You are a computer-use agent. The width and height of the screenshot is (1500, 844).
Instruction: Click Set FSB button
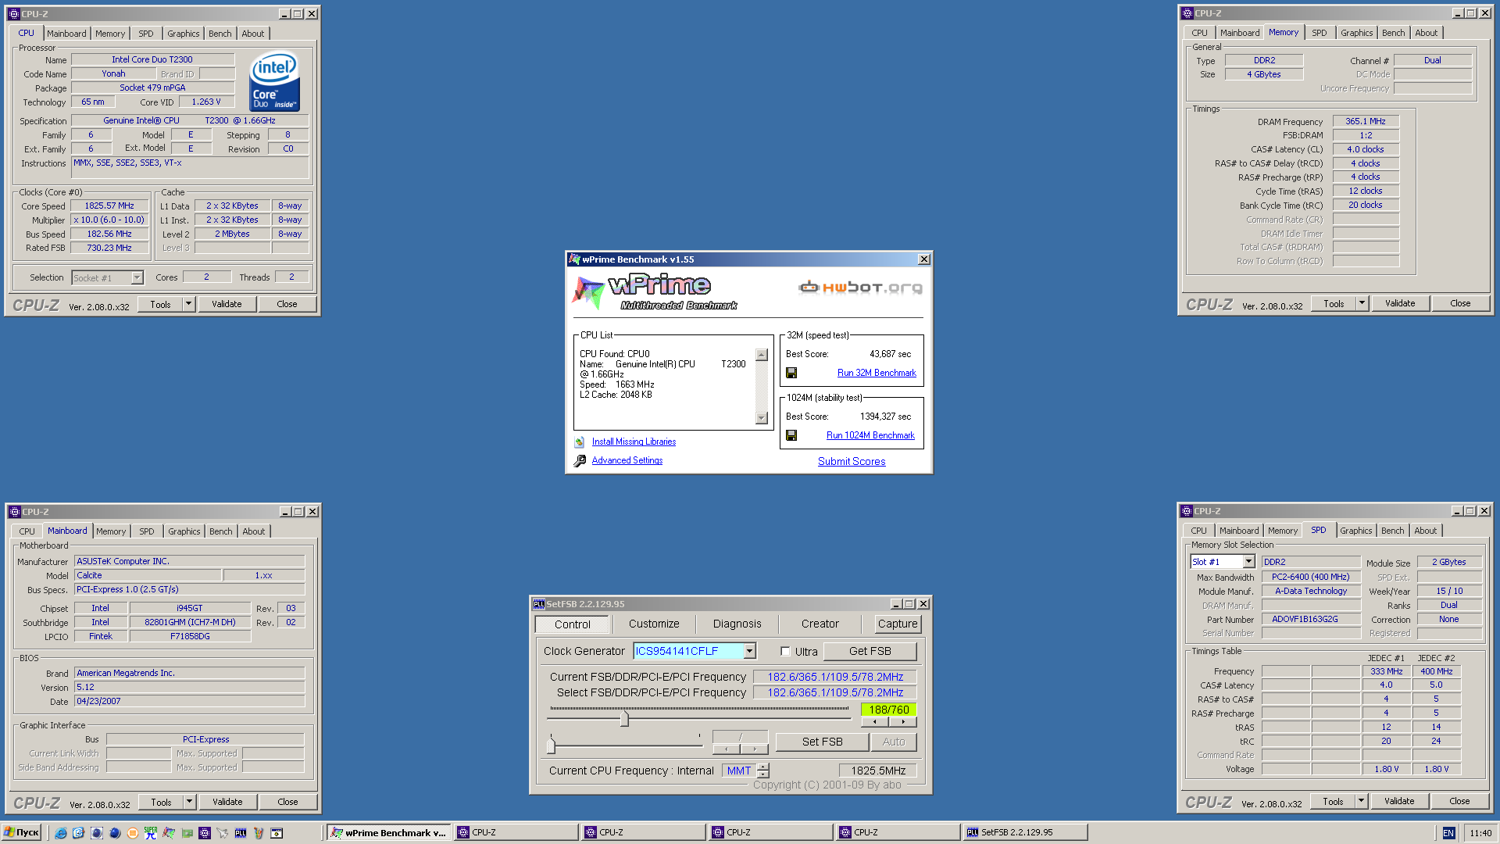(x=822, y=742)
